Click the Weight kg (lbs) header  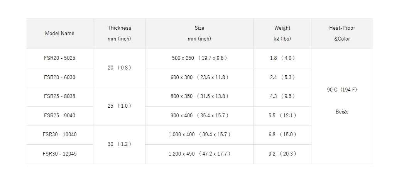282,34
